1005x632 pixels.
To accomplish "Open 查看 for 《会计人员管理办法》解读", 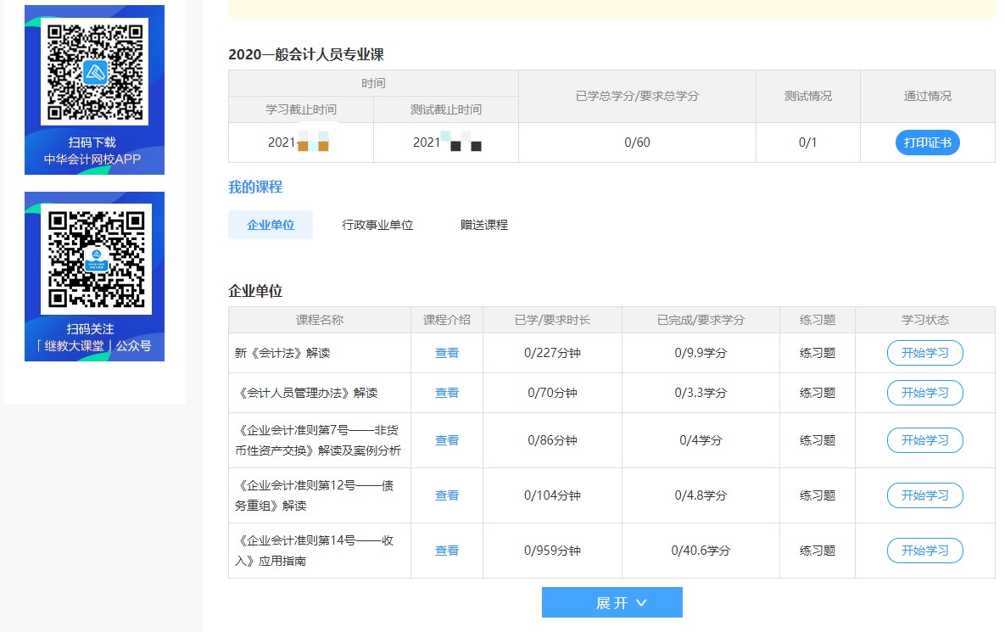I will [x=446, y=392].
